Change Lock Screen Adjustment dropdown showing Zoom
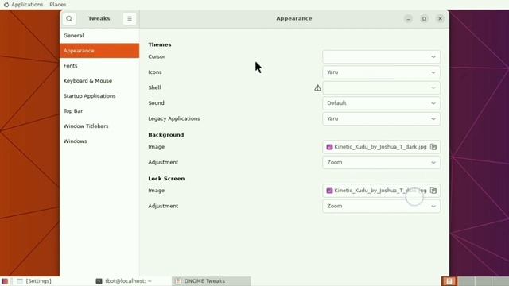 coord(382,207)
